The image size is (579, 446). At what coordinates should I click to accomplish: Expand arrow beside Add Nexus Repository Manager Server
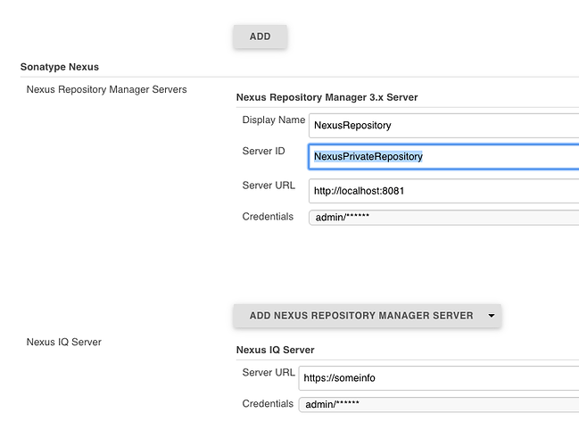click(x=491, y=316)
